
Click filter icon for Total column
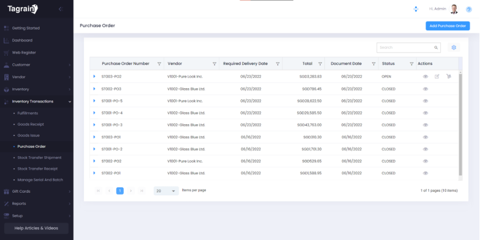pyautogui.click(x=320, y=64)
